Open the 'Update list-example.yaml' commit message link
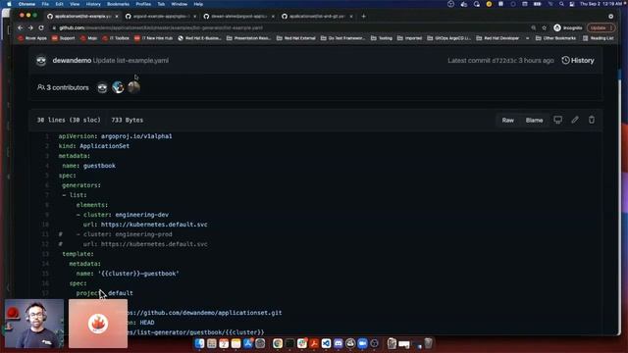The image size is (628, 353). 131,61
